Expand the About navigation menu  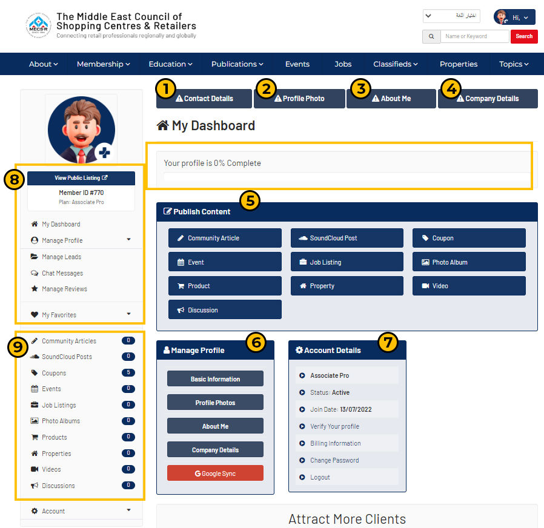click(44, 64)
